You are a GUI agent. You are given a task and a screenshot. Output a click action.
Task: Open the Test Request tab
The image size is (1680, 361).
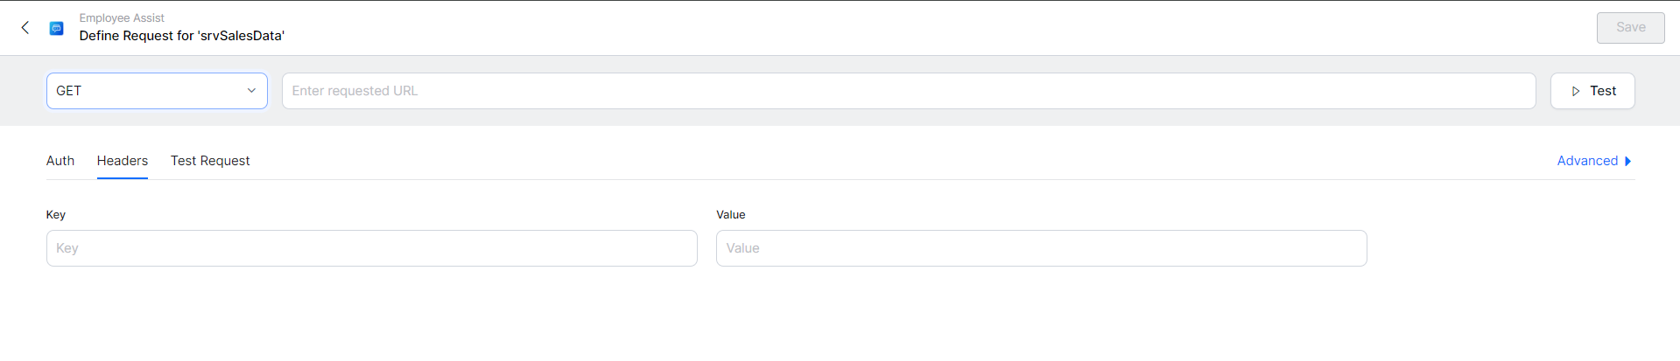[x=210, y=161]
